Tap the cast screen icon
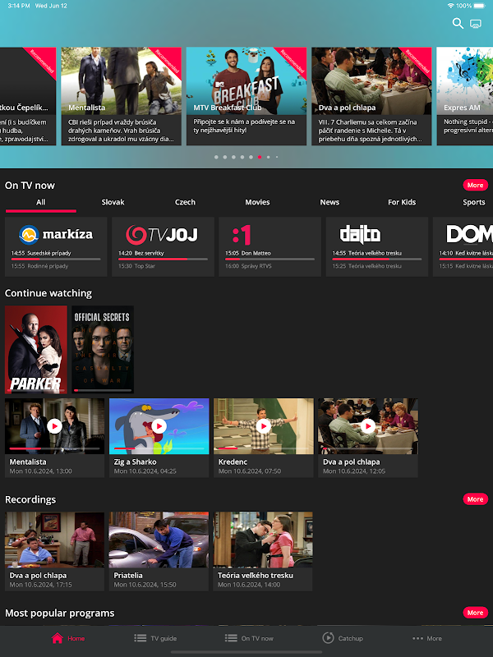 click(x=476, y=24)
